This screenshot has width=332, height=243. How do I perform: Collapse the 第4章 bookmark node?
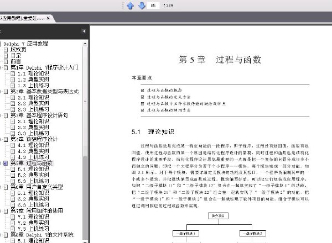pos(1,139)
